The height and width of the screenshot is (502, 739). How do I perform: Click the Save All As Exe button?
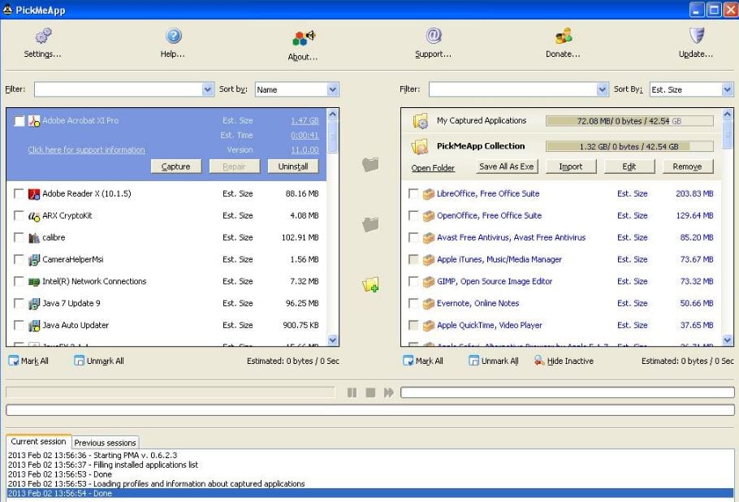pos(507,167)
